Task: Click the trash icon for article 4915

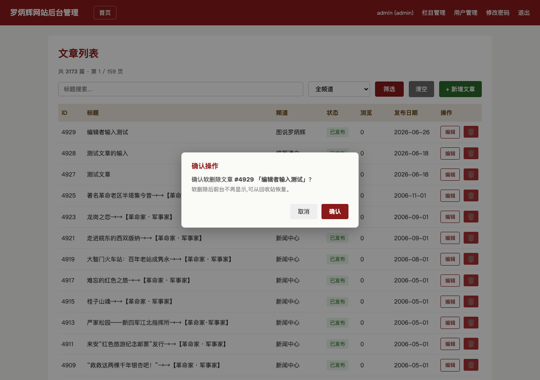Action: pos(471,301)
